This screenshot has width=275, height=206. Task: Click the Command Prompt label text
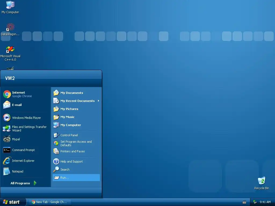pos(24,150)
